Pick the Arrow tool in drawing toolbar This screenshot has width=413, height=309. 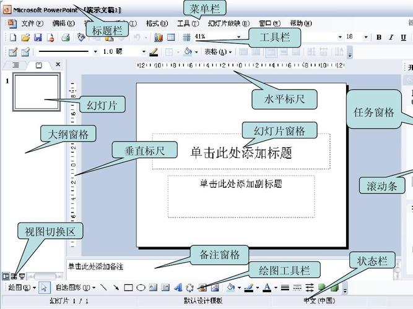coord(116,287)
